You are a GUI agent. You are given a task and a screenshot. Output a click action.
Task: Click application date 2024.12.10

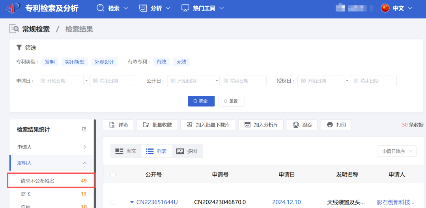click(x=286, y=202)
